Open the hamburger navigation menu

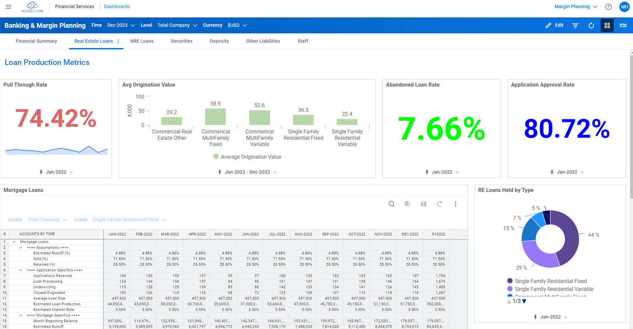click(8, 6)
